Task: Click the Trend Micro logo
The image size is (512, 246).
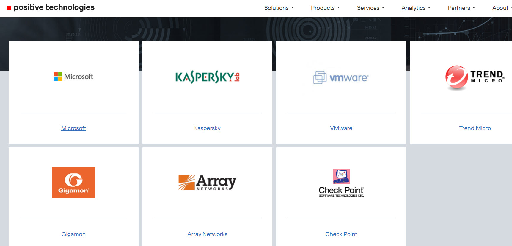Action: pyautogui.click(x=475, y=77)
